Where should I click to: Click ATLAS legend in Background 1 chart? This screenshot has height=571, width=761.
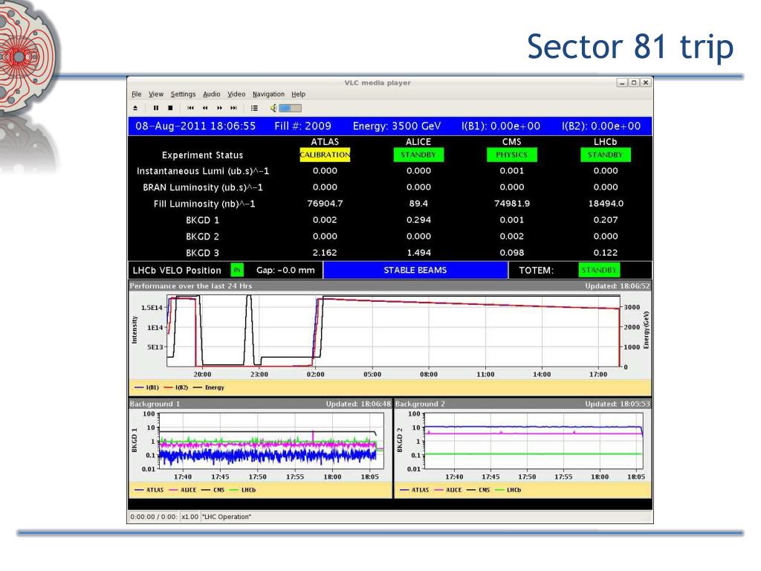pos(149,490)
